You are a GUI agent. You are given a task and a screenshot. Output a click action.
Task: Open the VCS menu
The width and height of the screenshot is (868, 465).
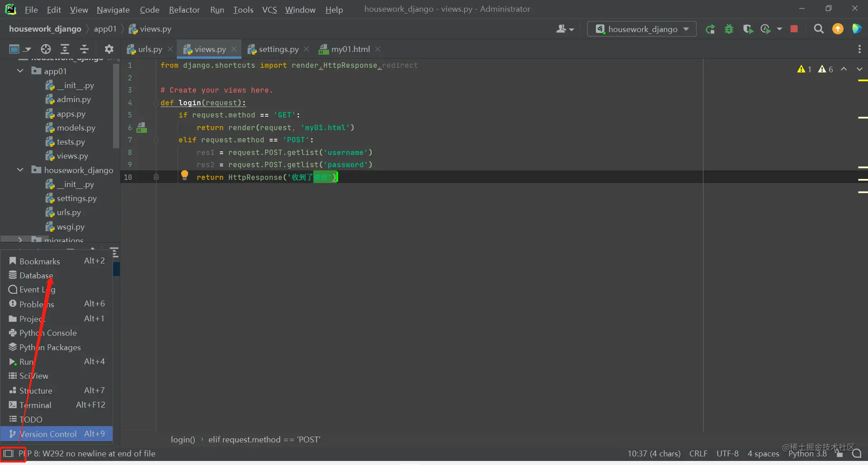pyautogui.click(x=269, y=9)
